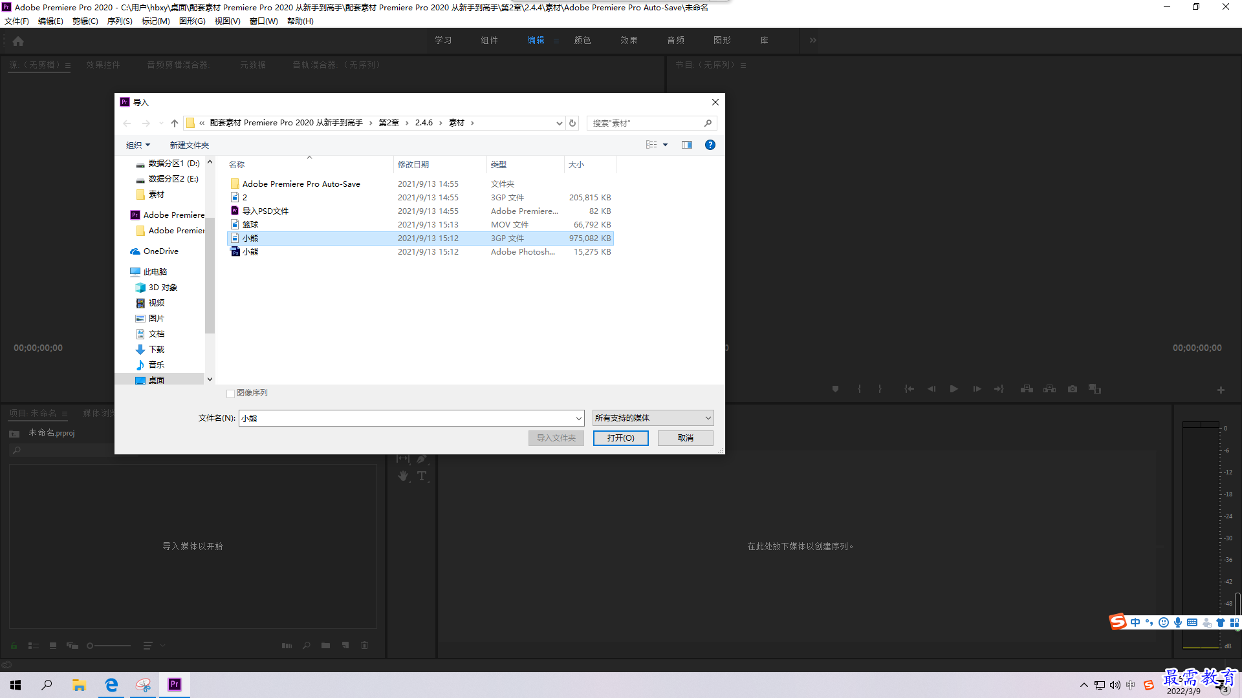Go up one folder level
This screenshot has height=698, width=1242.
(174, 123)
